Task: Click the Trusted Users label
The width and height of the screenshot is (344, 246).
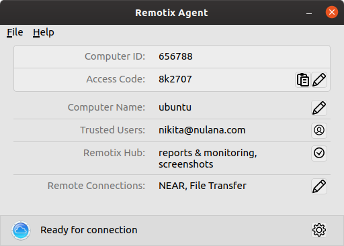Action: 113,130
